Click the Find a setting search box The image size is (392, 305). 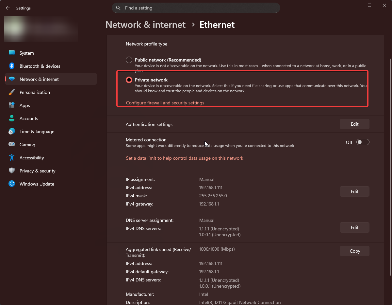196,8
